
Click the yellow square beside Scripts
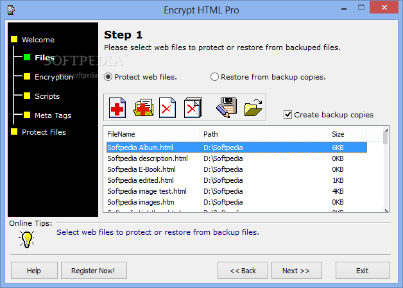click(27, 96)
